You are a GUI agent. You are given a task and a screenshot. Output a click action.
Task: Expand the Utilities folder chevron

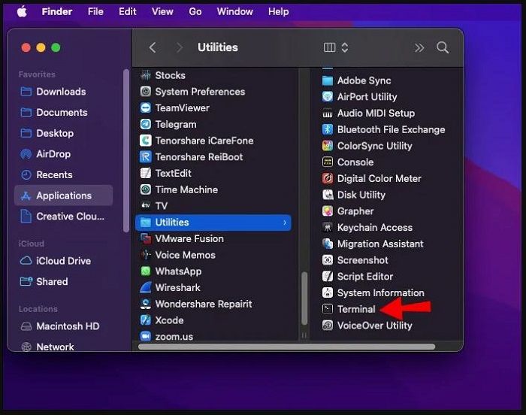tap(284, 223)
